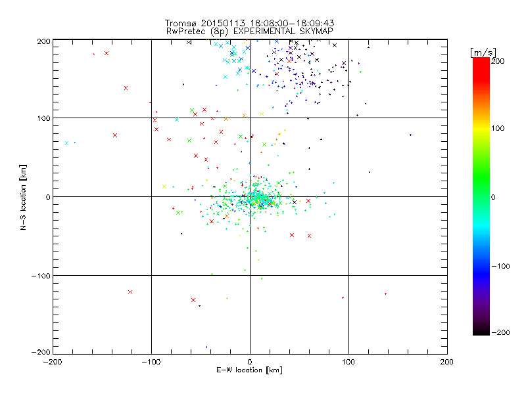Click the '[m/s]' colorbar unit label

pos(483,53)
